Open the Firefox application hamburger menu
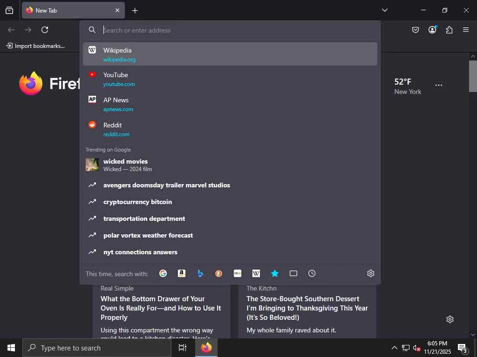Viewport: 477px width, 357px height. [x=466, y=30]
